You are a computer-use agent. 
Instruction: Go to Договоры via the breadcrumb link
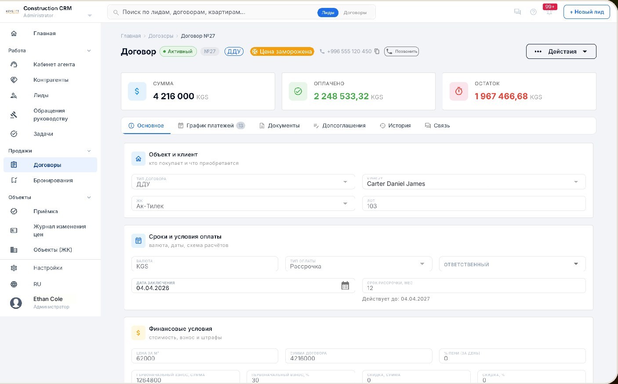click(161, 36)
